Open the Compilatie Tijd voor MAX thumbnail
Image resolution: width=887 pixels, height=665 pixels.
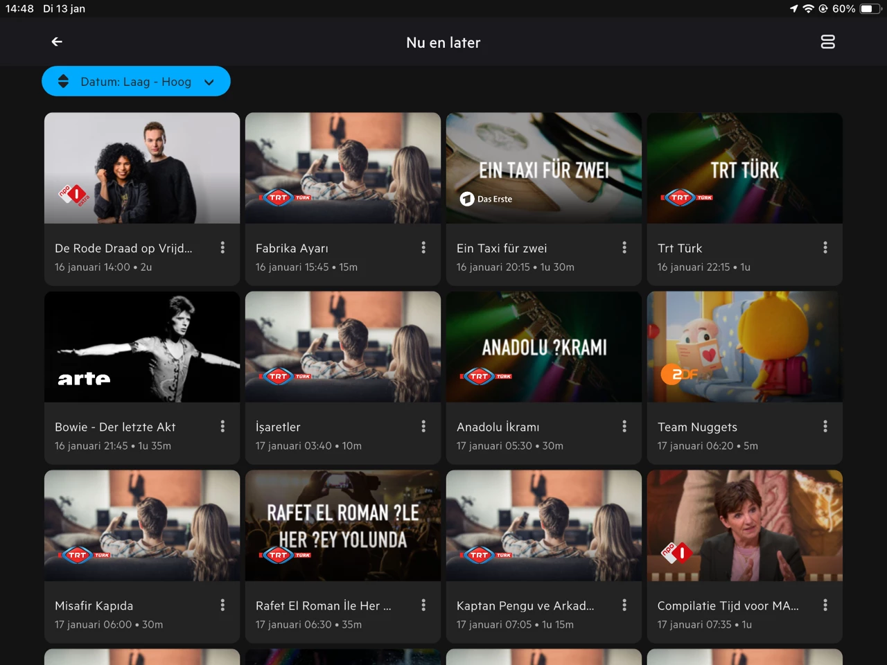pyautogui.click(x=745, y=526)
